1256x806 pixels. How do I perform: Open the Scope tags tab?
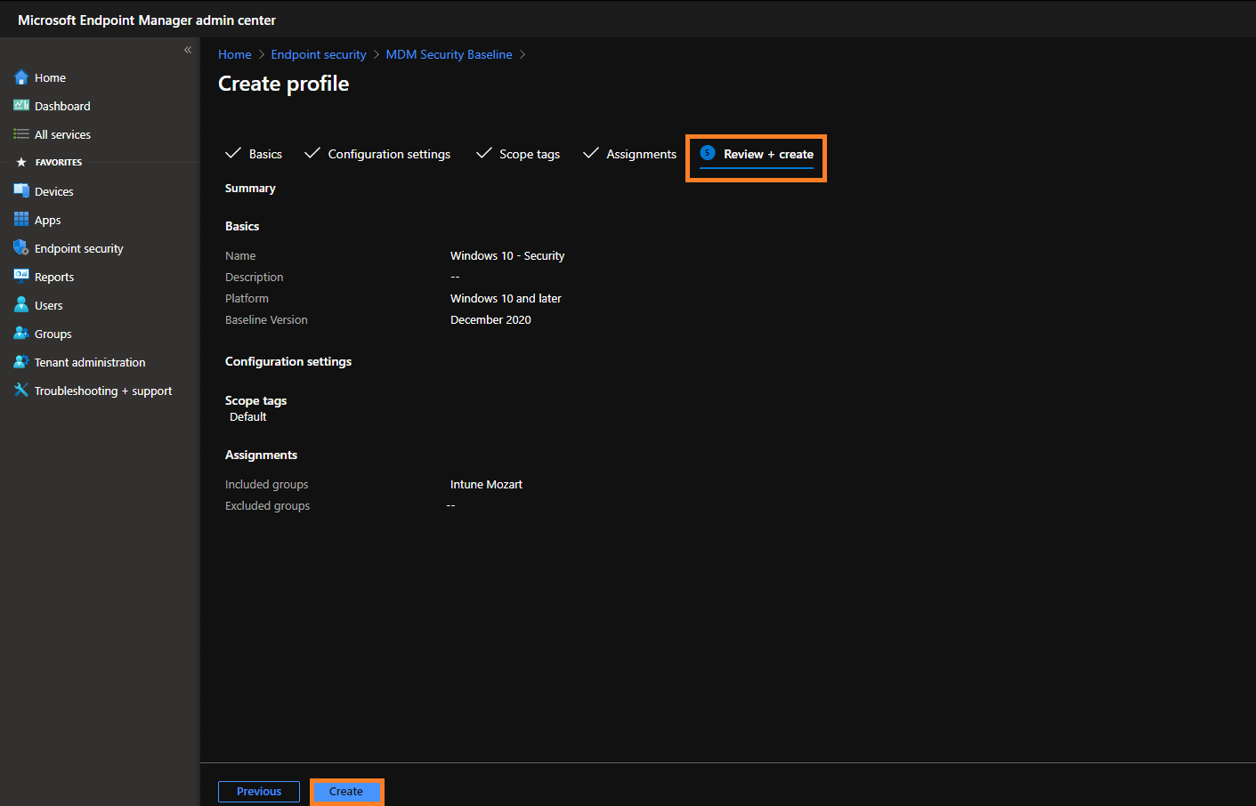pos(530,154)
